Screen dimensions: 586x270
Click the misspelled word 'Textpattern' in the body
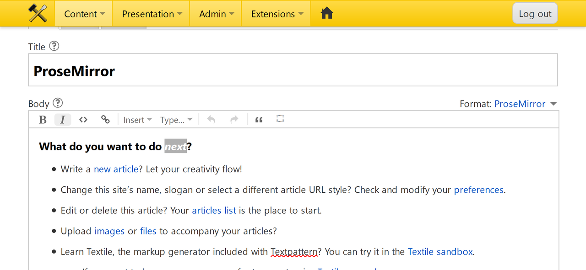[294, 252]
